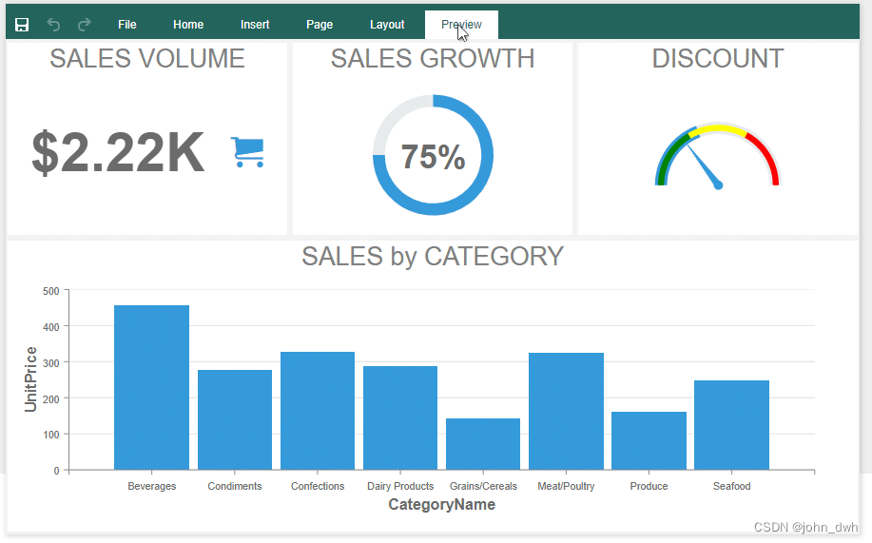This screenshot has width=872, height=543.
Task: Click the Seafood axis label
Action: pos(732,486)
